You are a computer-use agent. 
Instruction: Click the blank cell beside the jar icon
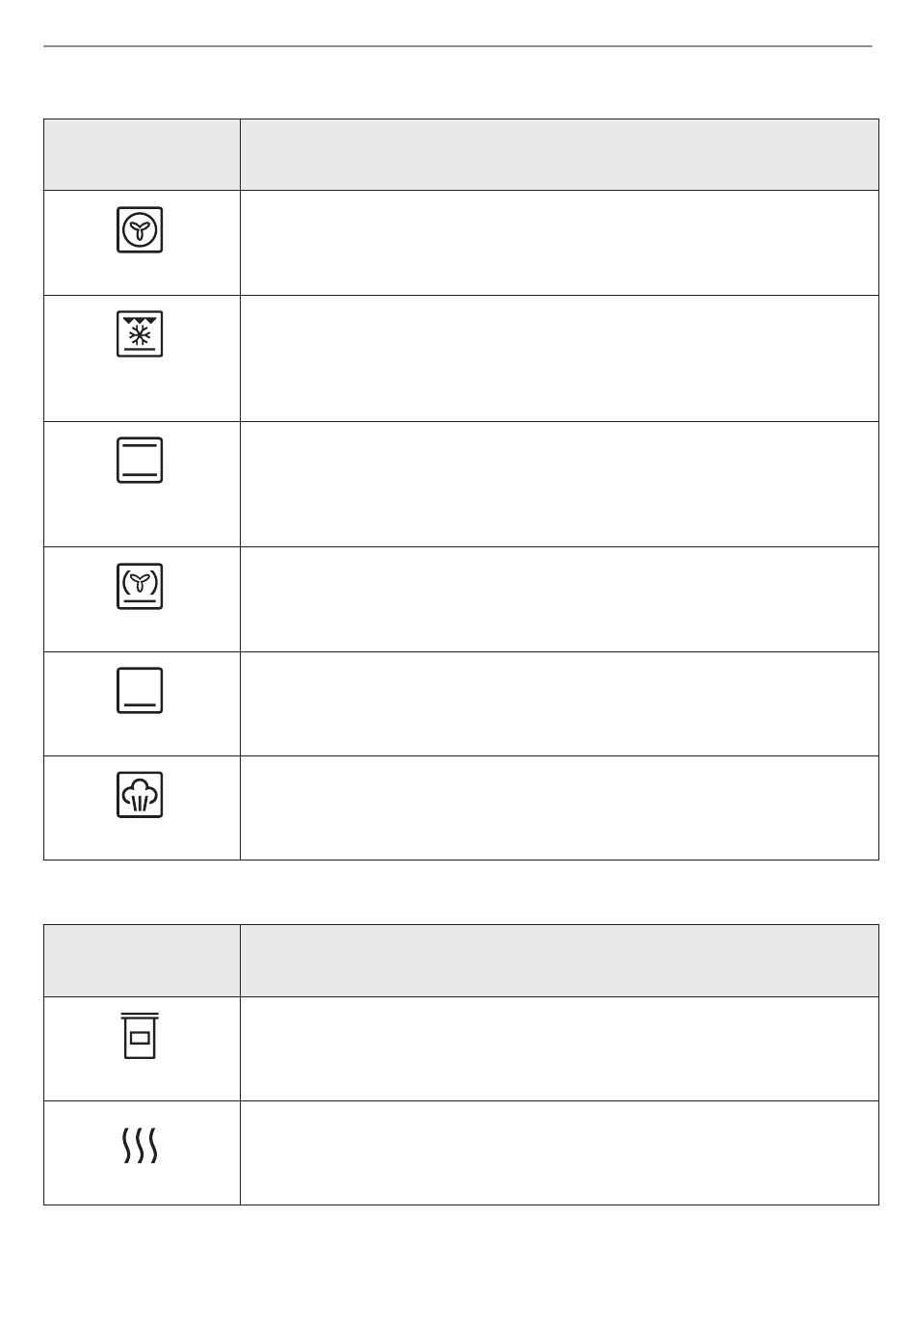560,1048
